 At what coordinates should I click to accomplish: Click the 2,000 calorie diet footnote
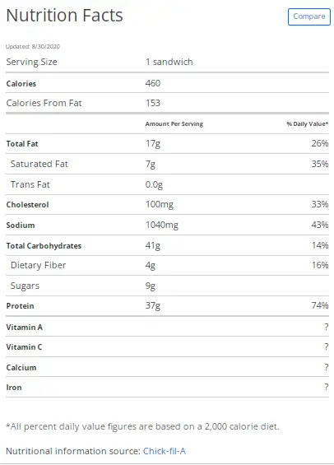(x=142, y=426)
